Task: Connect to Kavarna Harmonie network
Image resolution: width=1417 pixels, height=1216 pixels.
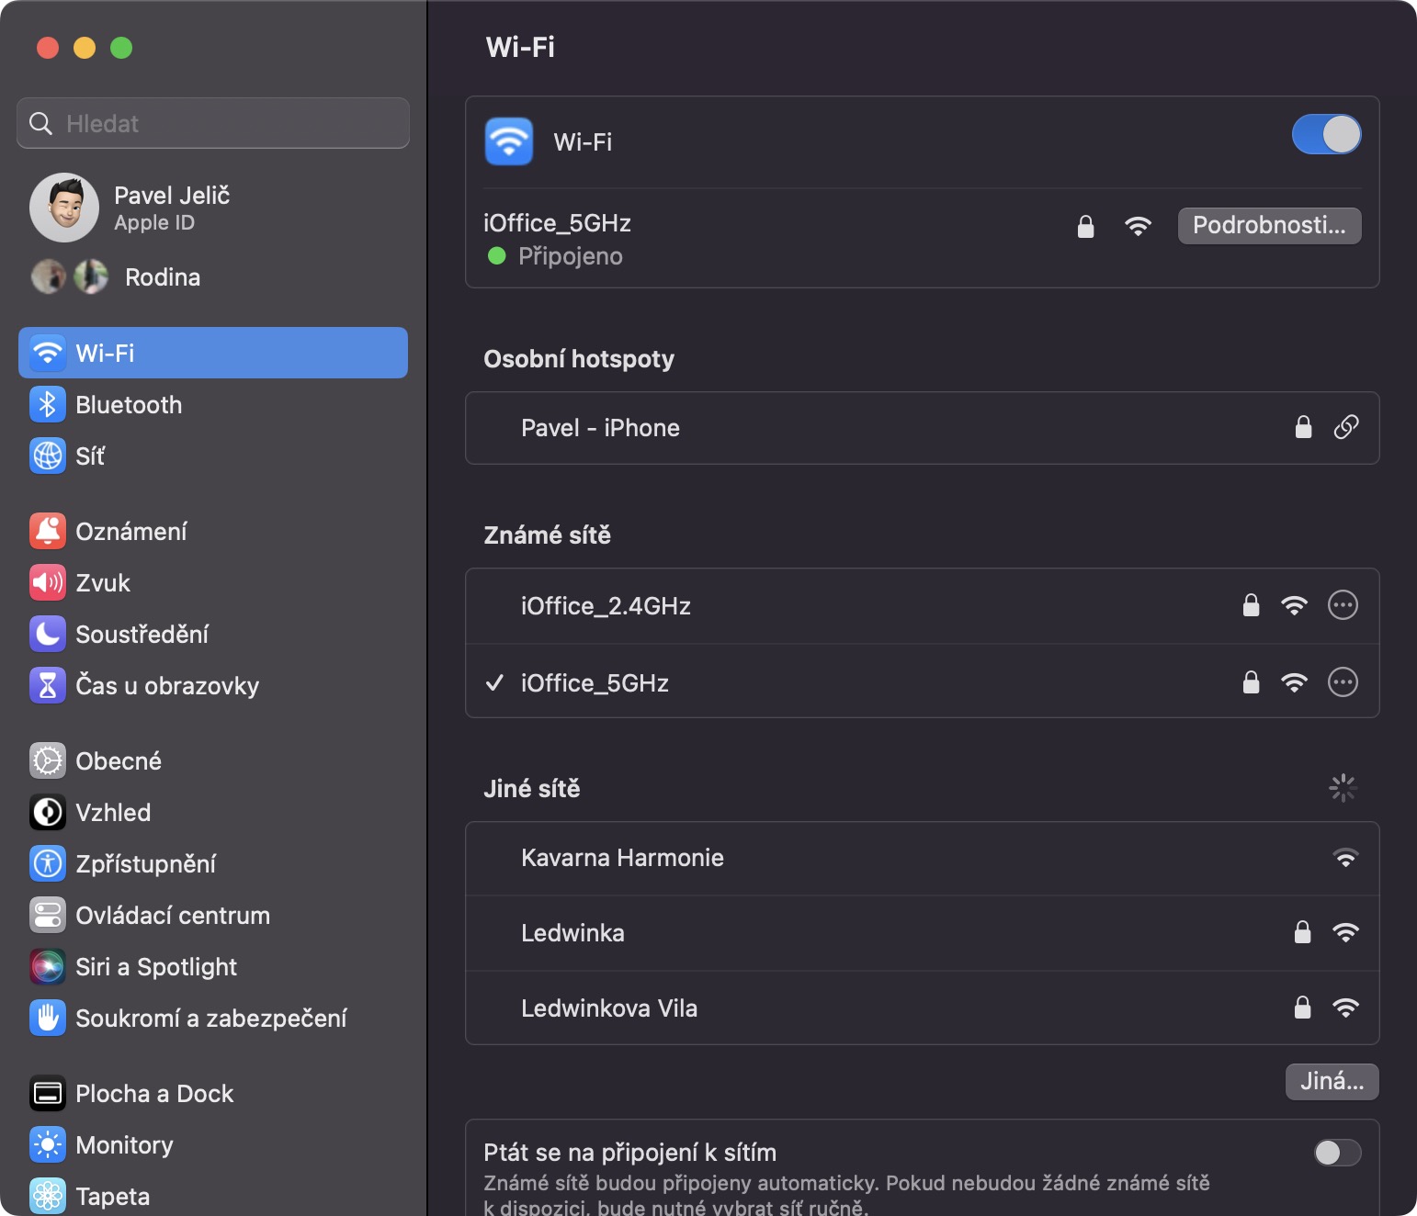Action: click(622, 859)
